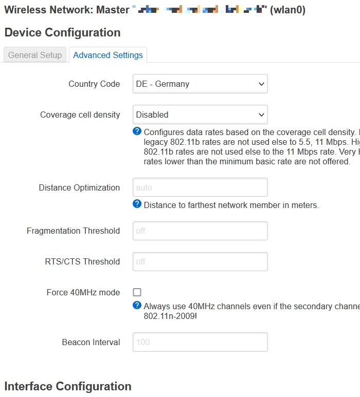Open the Country Code dropdown
Screen dimensions: 360x397
(x=200, y=84)
